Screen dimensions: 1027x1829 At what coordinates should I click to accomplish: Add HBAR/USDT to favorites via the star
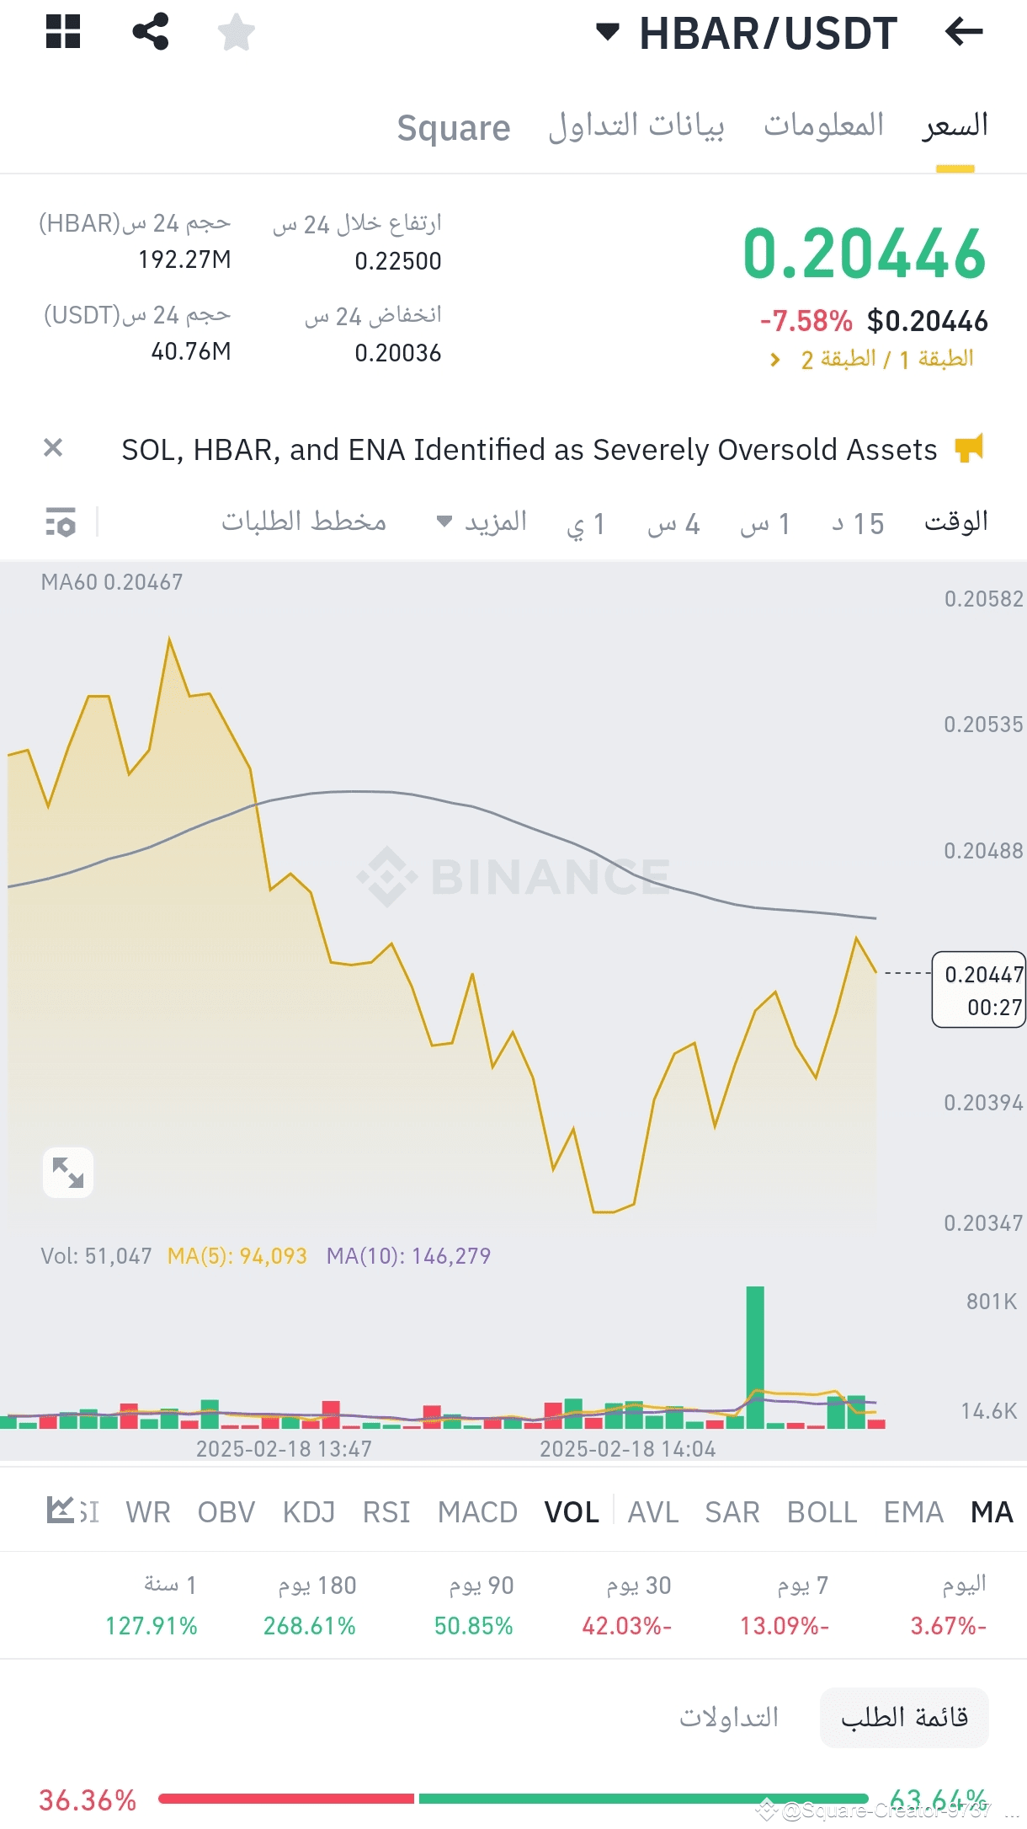[x=237, y=32]
